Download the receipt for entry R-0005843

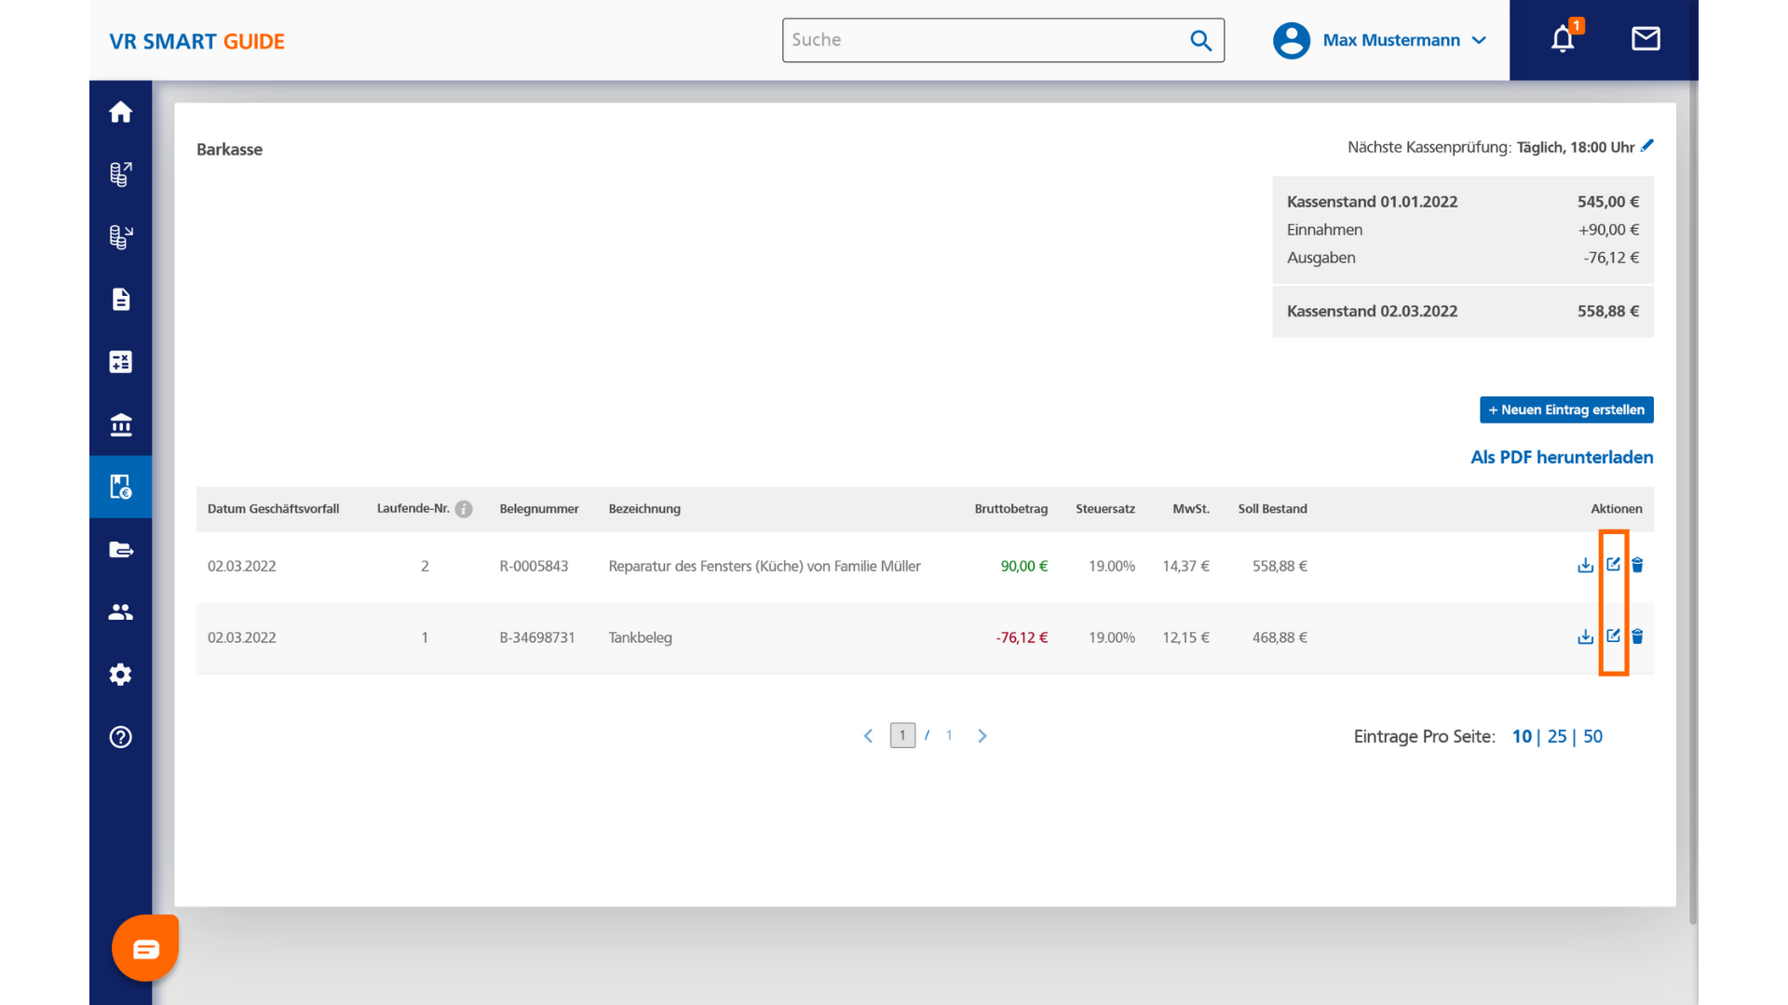click(x=1585, y=565)
